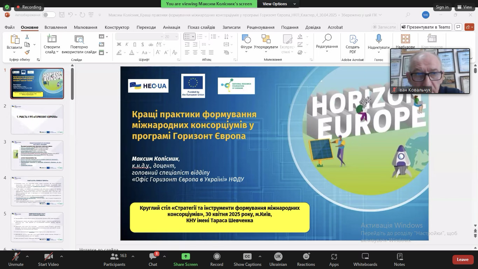Open Надбудови add-ins icon
Image resolution: width=478 pixels, height=269 pixels.
[405, 39]
